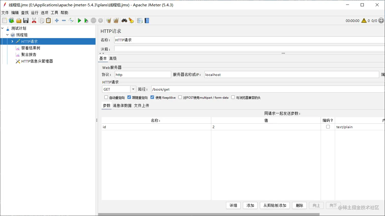The width and height of the screenshot is (385, 216).
Task: Open the 运行 menu
Action: pos(35,13)
